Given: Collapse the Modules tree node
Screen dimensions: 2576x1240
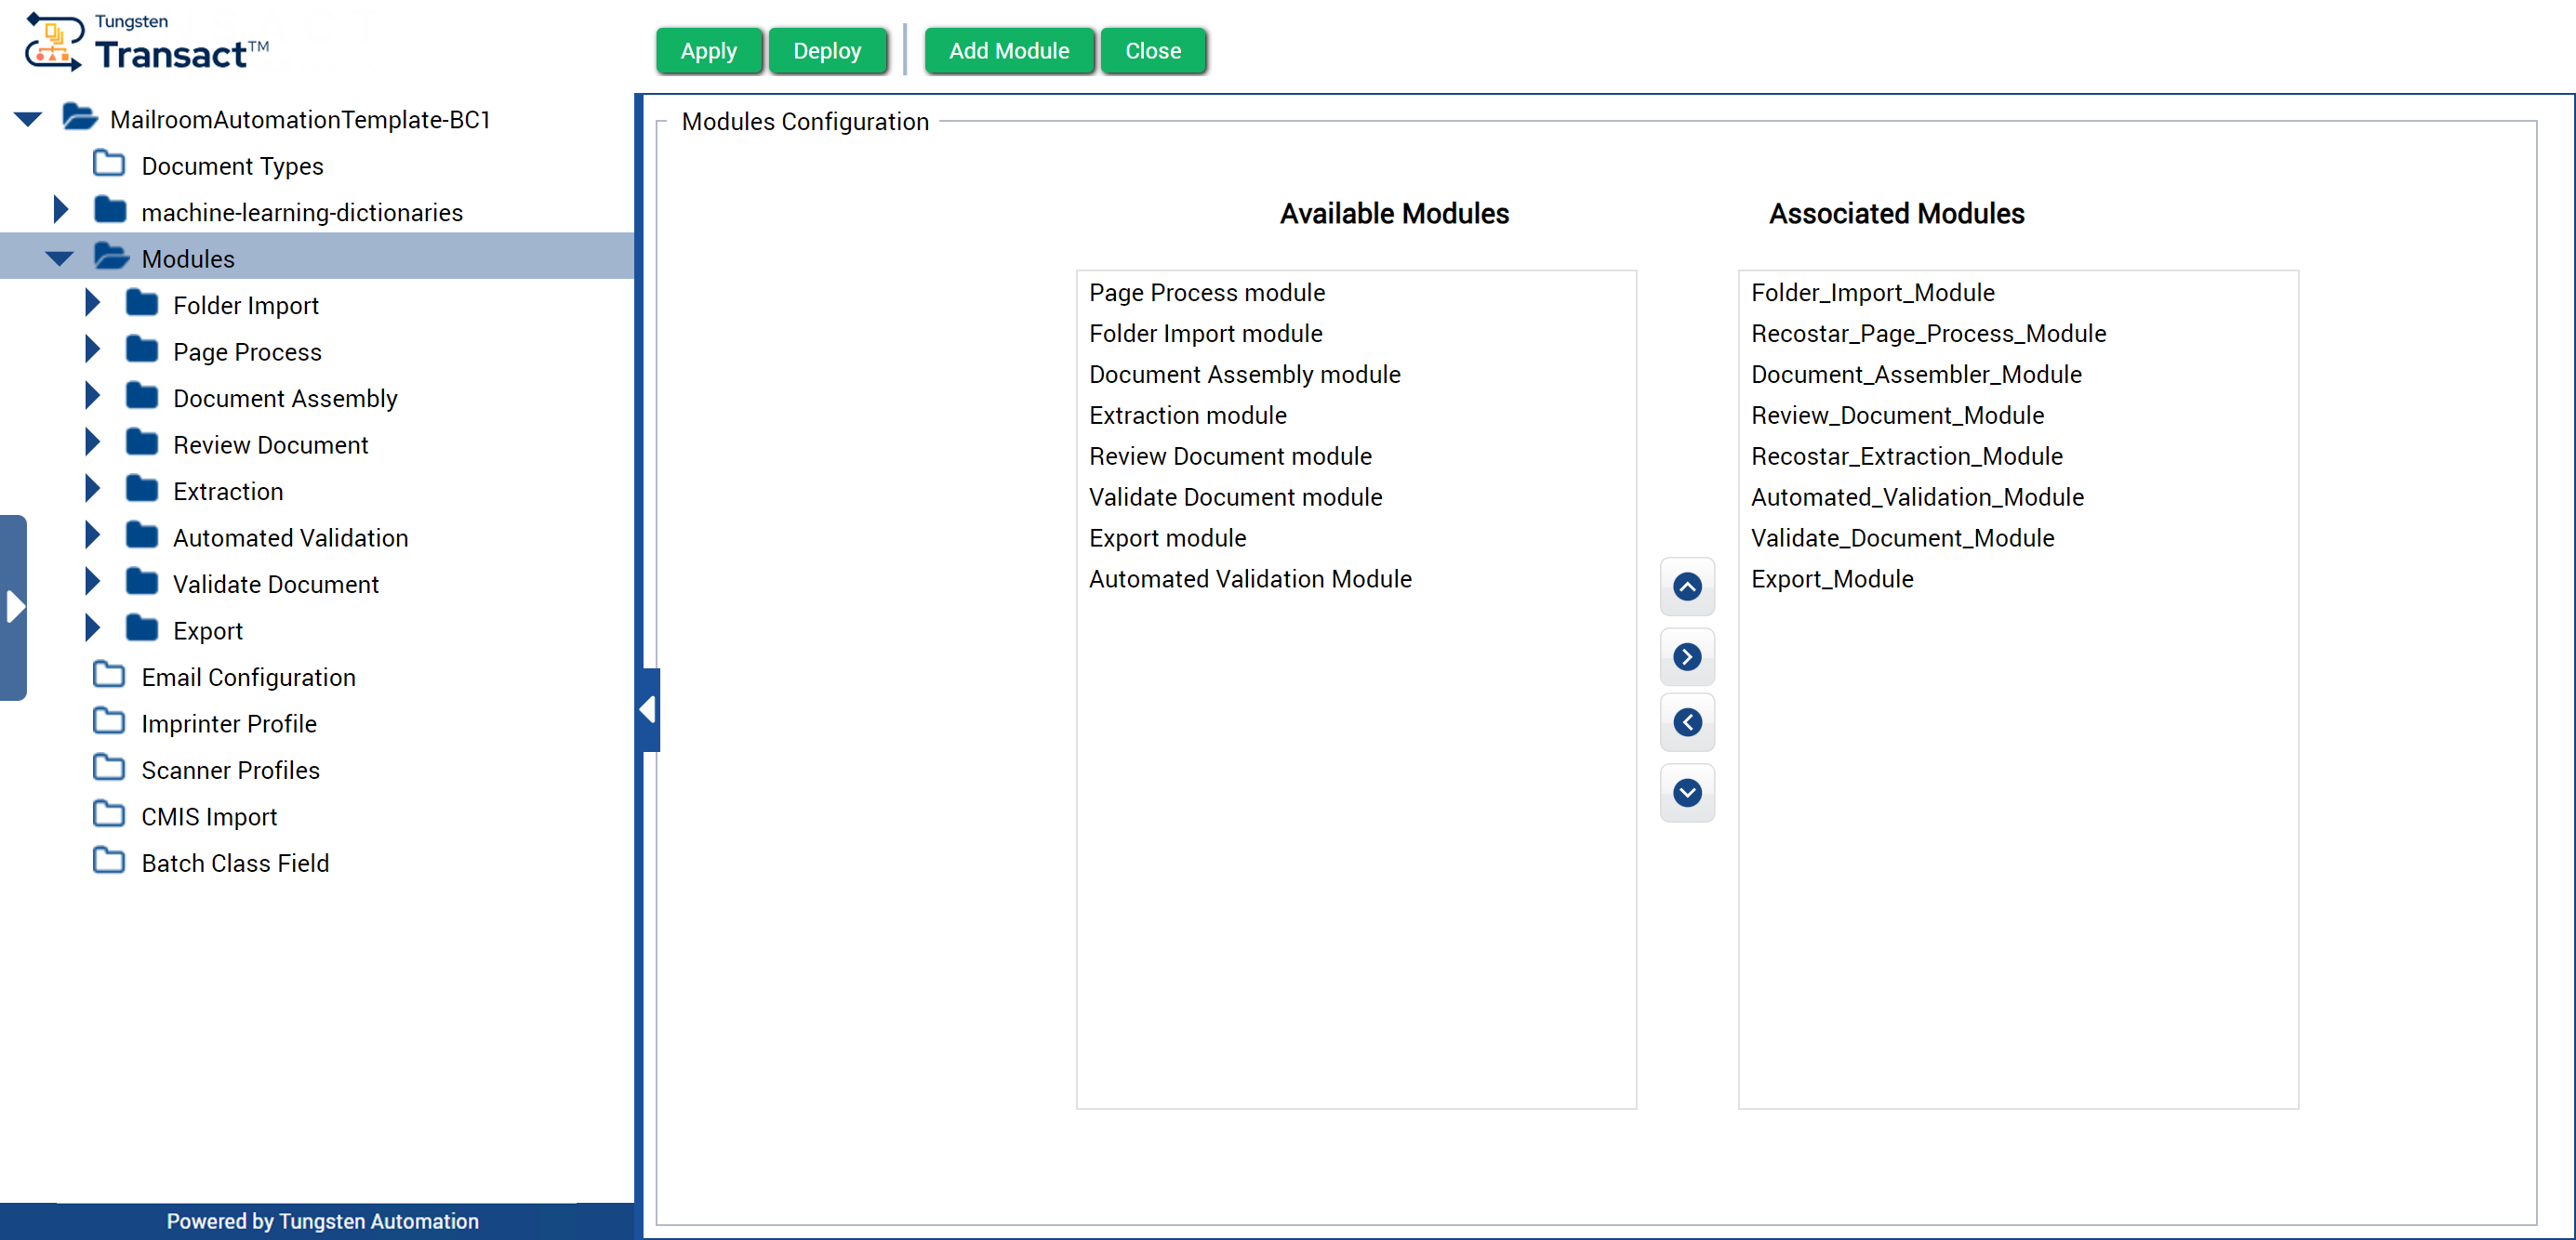Looking at the screenshot, I should point(60,257).
